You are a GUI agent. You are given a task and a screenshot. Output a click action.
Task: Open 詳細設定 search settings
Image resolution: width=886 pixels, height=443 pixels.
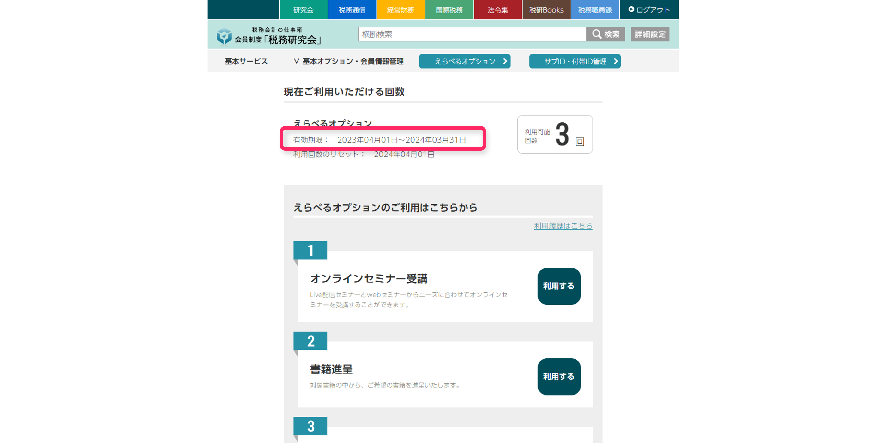tap(650, 34)
